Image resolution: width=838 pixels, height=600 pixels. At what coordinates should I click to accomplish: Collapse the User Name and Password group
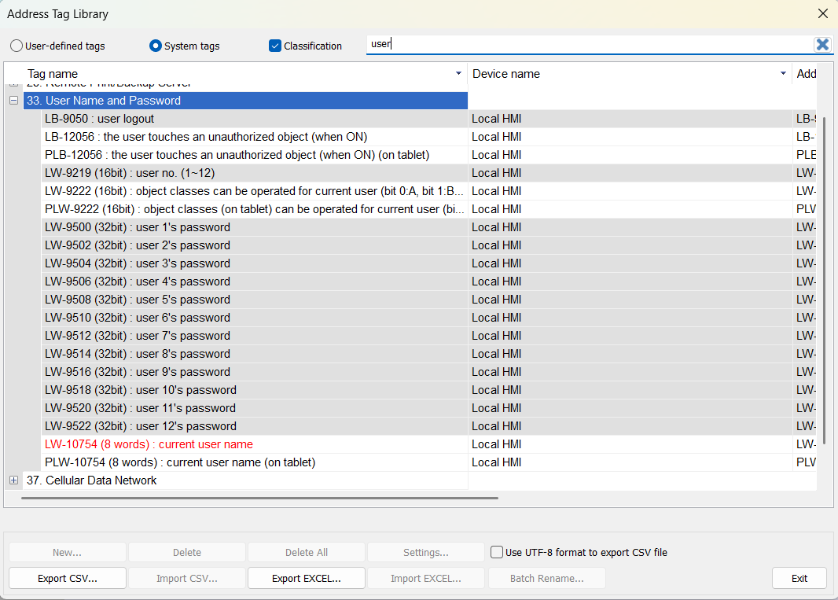click(x=13, y=101)
